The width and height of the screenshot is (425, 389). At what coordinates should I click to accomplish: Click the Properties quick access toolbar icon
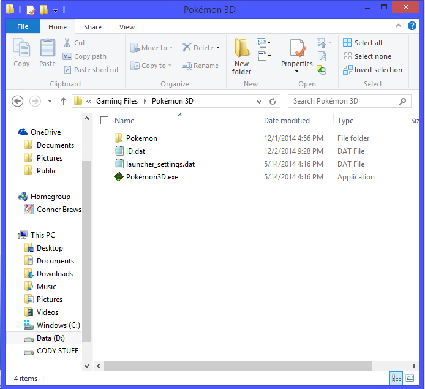(31, 10)
